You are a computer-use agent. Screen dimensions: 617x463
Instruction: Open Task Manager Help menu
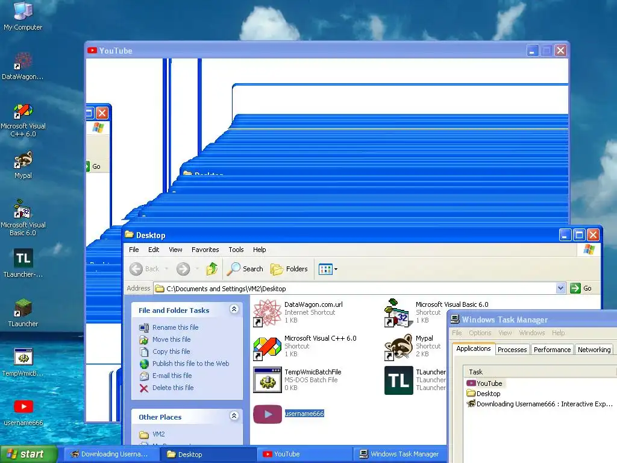point(558,333)
